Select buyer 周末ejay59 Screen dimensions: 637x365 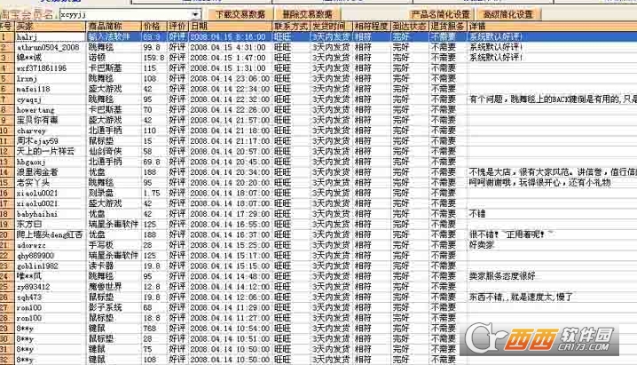(37, 141)
